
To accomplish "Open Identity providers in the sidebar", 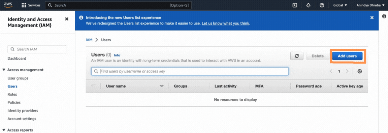I will click(23, 110).
